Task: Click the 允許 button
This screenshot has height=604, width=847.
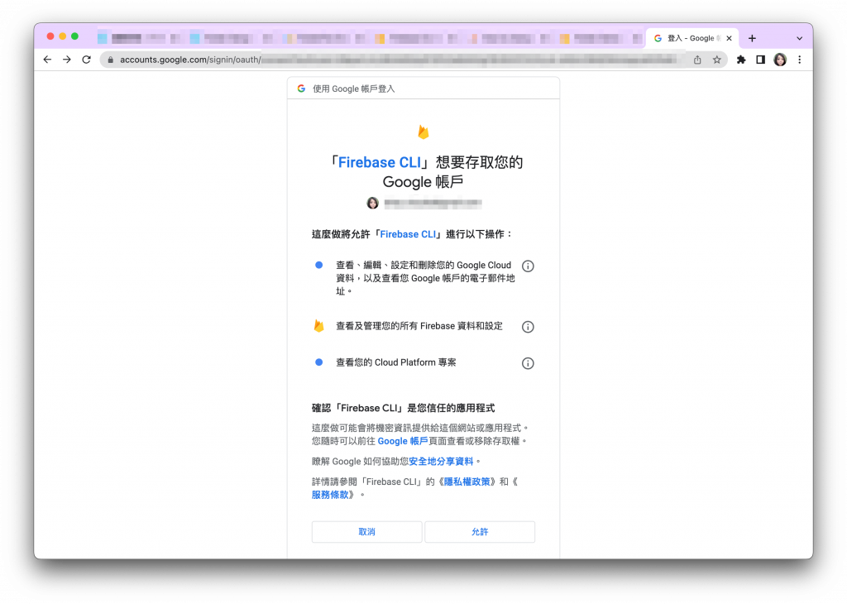Action: tap(480, 532)
